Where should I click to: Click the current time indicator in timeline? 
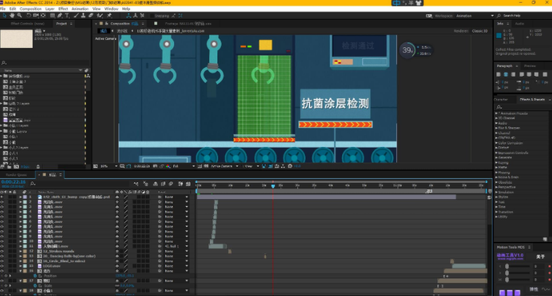point(273,186)
